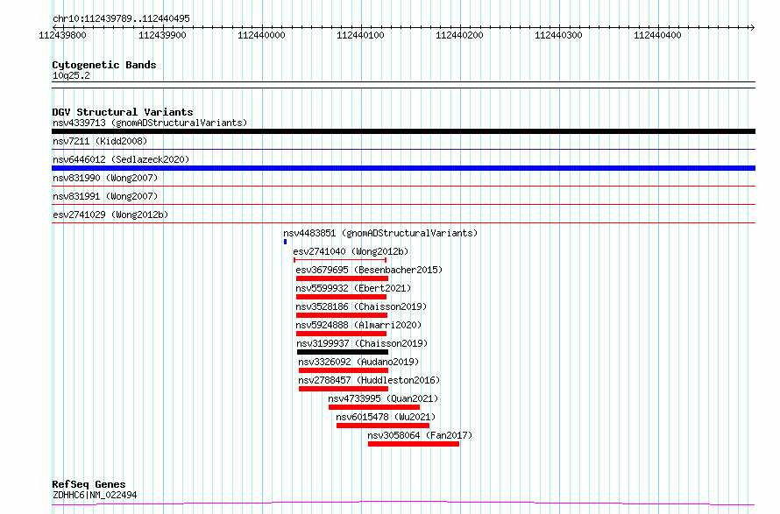Click the DGV Structural Variants track heading
Screen dimensions: 780x514
click(123, 112)
